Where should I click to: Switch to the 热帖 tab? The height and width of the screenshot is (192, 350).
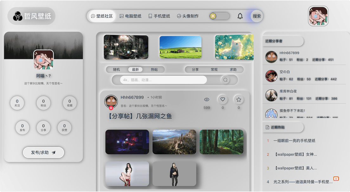coord(155,69)
